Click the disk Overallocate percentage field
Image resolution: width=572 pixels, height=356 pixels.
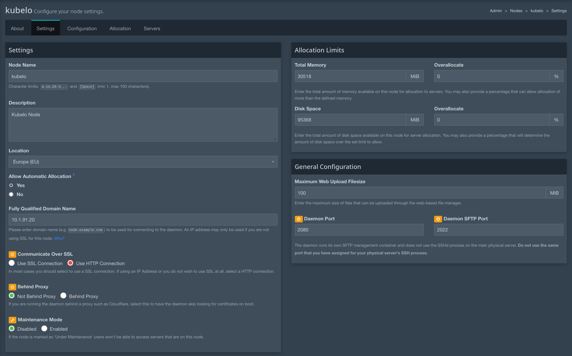492,120
